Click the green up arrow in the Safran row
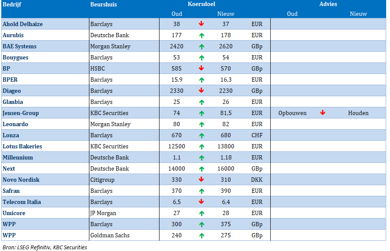Screen dimensions: 390x251 pyautogui.click(x=201, y=191)
